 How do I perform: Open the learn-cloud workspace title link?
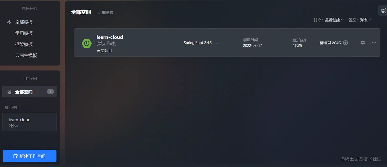(110, 37)
